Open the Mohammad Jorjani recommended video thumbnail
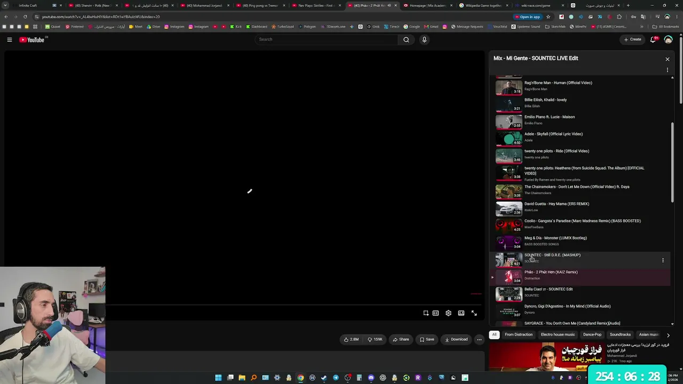683x384 pixels. pos(546,356)
